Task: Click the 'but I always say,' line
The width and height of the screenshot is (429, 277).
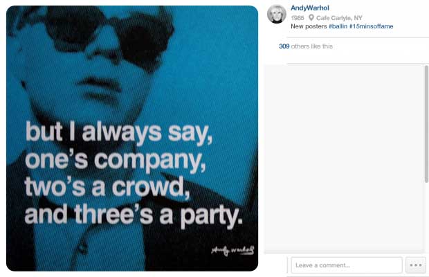Action: click(119, 133)
